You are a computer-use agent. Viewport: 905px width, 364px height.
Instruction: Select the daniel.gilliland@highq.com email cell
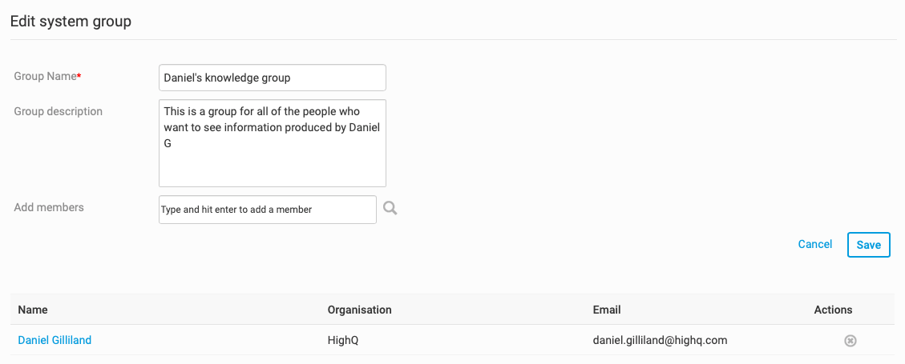pos(660,340)
